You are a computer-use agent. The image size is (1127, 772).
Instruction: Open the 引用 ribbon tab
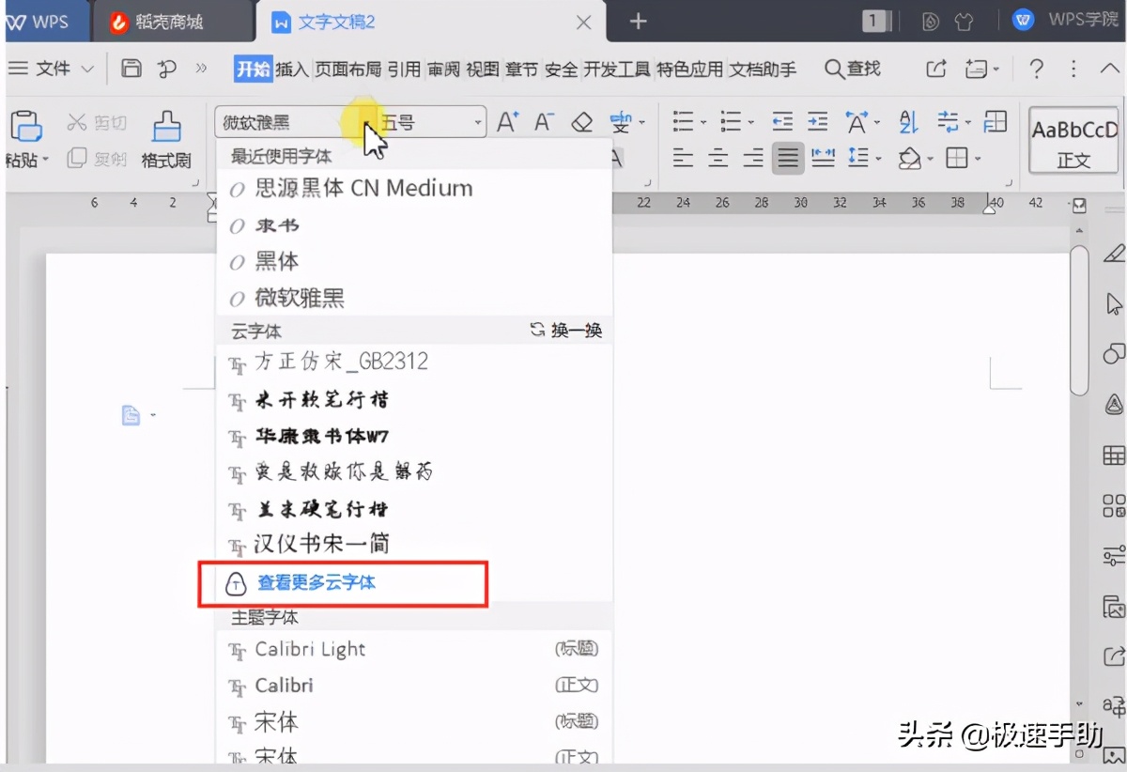click(404, 69)
